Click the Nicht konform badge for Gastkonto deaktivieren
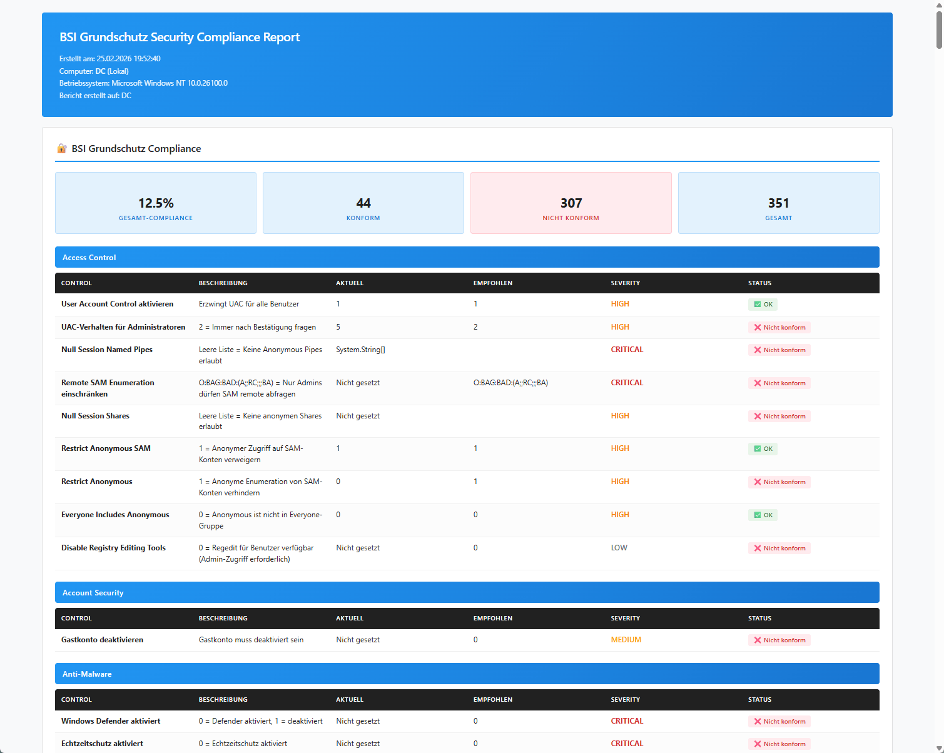 point(779,640)
